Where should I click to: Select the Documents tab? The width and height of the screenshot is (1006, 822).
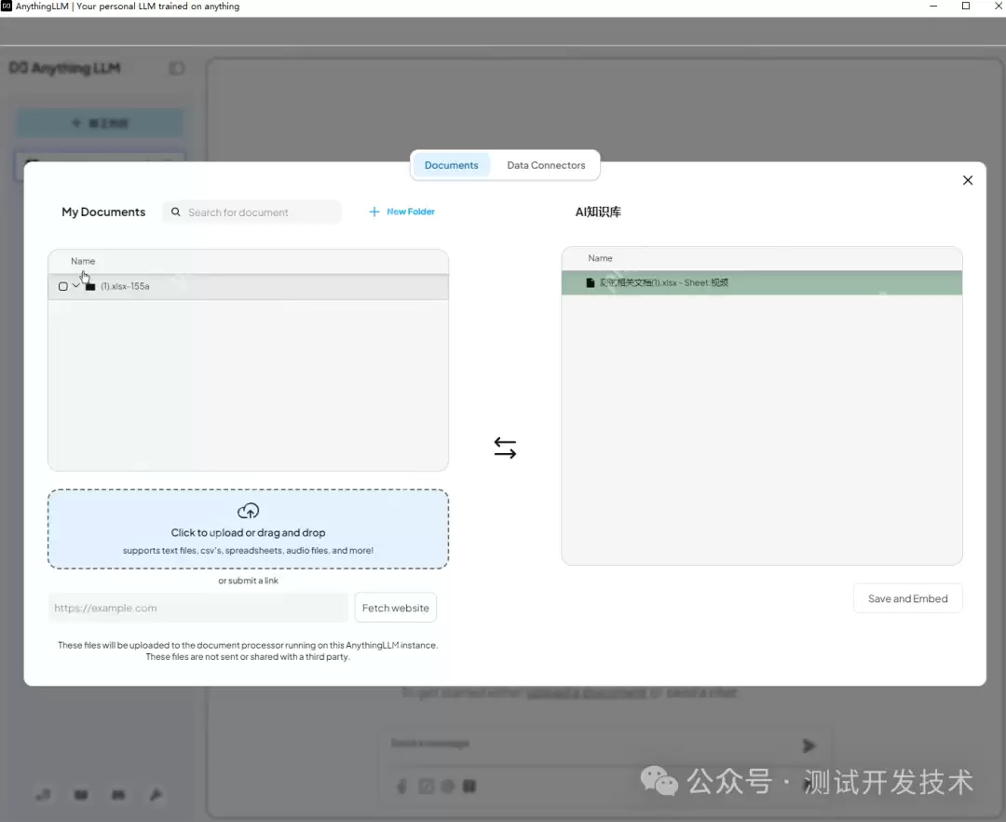(451, 165)
